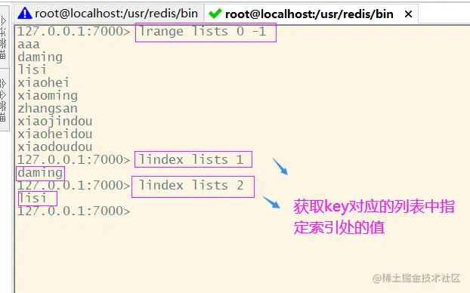470x293 pixels.
Task: Close the active root@localhost session tab
Action: point(408,14)
